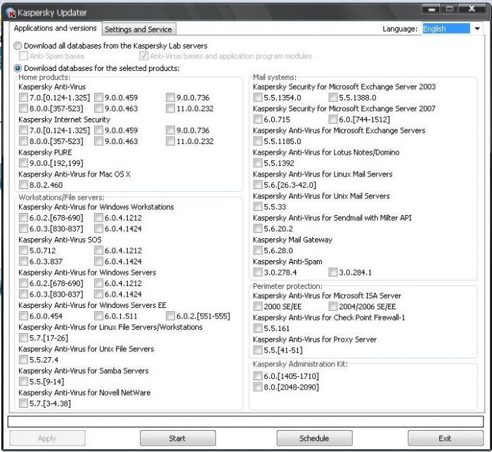The width and height of the screenshot is (492, 452).
Task: Check Windows Workstations 6.0.2.[678-690]
Action: (23, 218)
